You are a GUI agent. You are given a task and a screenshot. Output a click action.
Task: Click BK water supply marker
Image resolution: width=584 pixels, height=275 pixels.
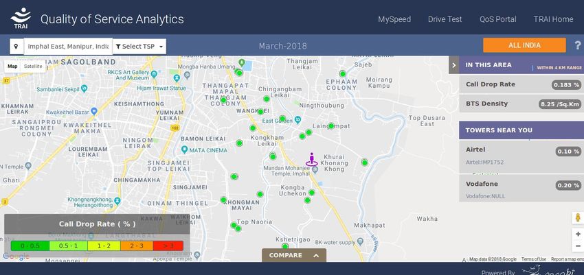pos(360,241)
